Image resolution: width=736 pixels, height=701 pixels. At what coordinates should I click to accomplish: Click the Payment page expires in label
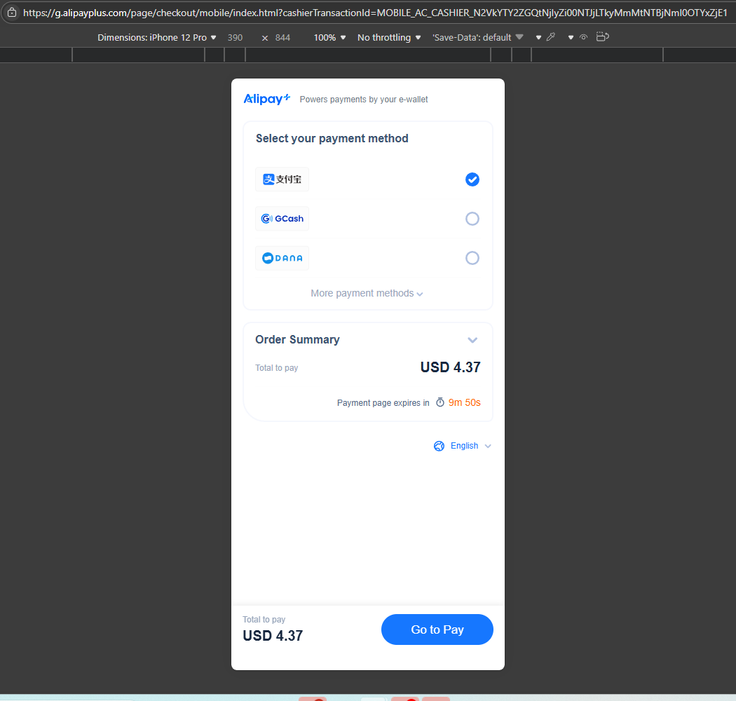pos(383,403)
